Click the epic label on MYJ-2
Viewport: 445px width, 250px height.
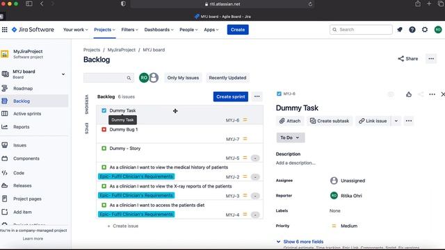[x=136, y=176]
